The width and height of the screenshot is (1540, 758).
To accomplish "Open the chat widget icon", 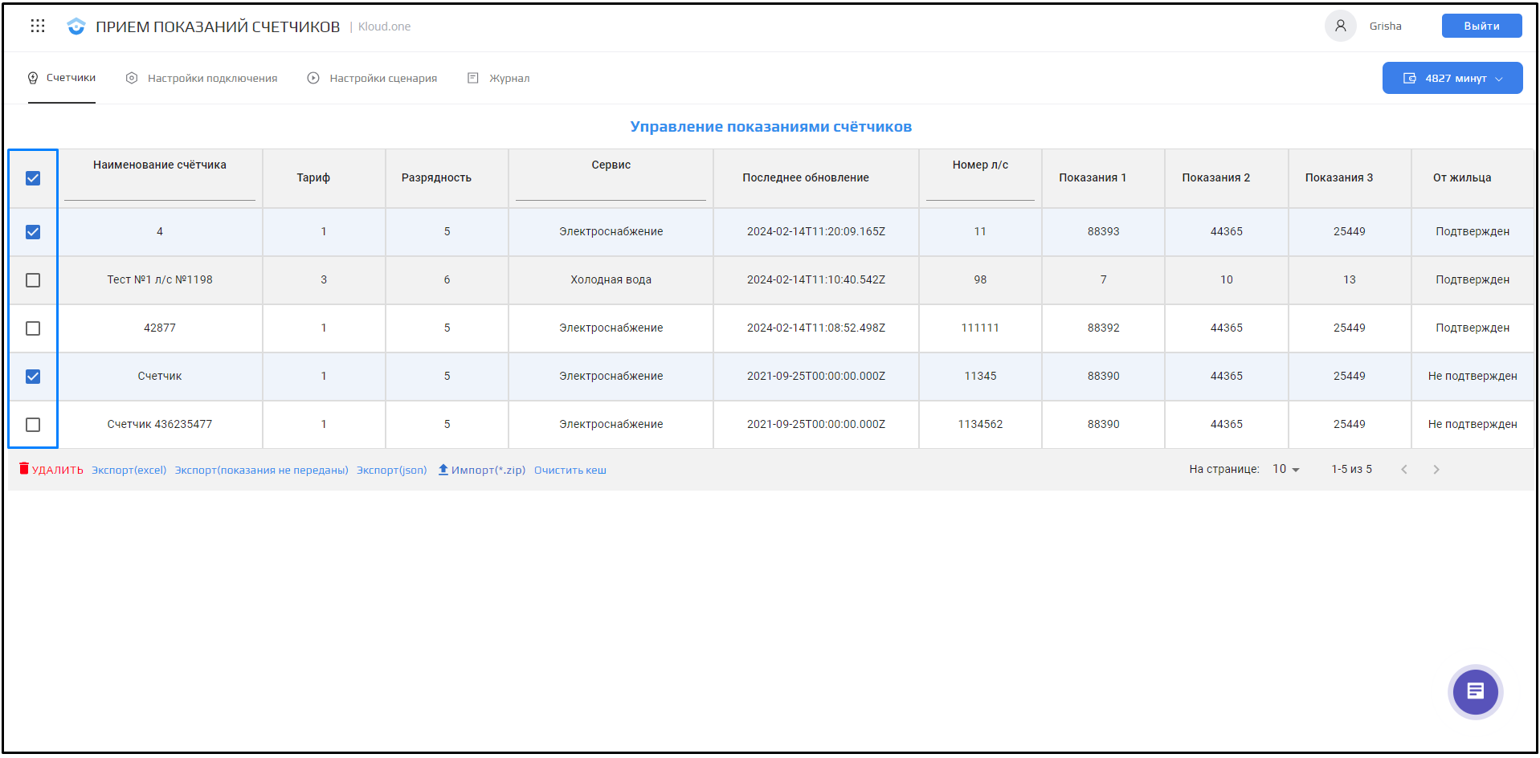I will click(1475, 691).
